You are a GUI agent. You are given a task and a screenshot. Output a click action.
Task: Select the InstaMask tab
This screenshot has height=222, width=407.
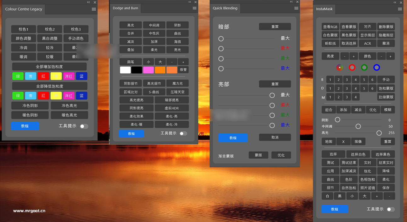(324, 9)
